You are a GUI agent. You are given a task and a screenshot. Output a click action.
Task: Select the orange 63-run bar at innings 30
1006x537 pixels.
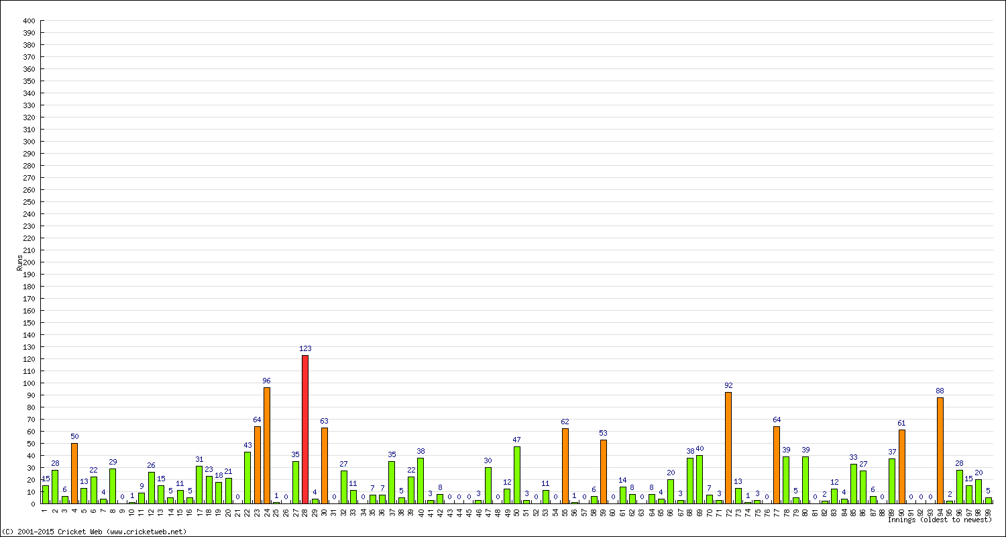[325, 465]
